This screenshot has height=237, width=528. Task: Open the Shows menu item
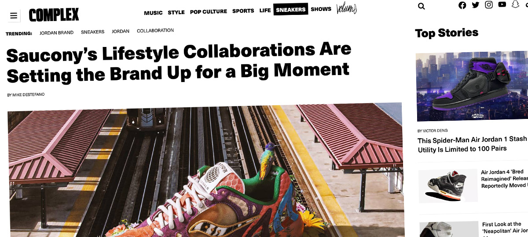pos(321,9)
